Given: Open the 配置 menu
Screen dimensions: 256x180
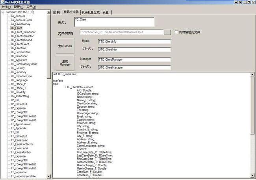Looking at the screenshot, I should [x=18, y=7].
